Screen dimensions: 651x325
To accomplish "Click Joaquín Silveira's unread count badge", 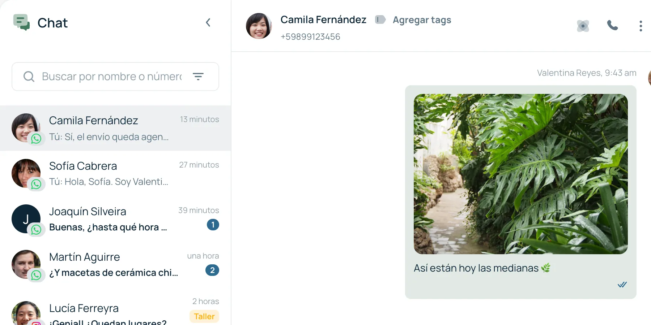I will click(213, 225).
